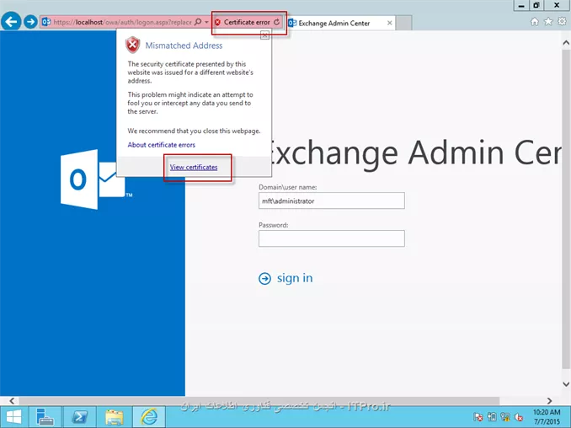Click the horizontal scrollbar thumb
This screenshot has width=571, height=428.
point(259,401)
